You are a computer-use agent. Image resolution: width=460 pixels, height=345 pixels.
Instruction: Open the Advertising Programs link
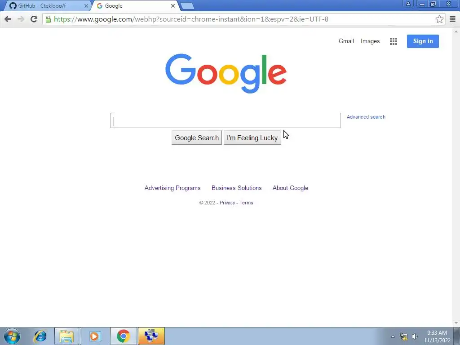(x=172, y=188)
